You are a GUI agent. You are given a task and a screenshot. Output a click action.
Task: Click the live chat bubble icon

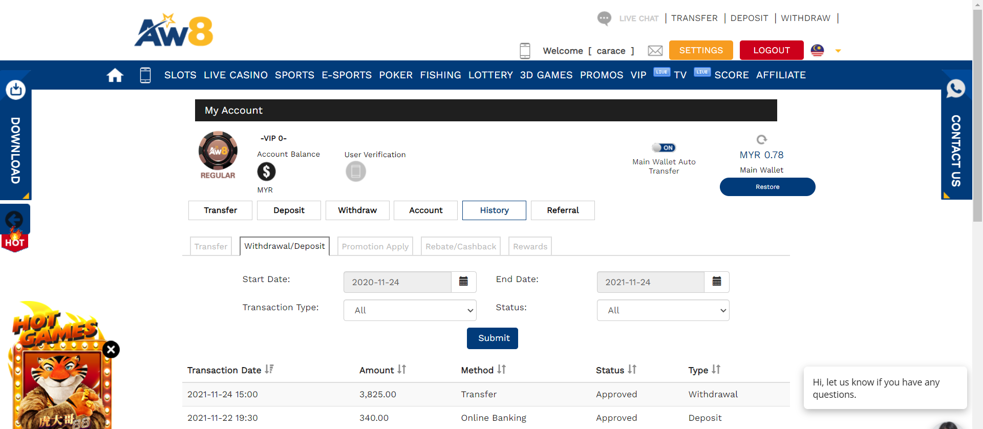tap(604, 18)
